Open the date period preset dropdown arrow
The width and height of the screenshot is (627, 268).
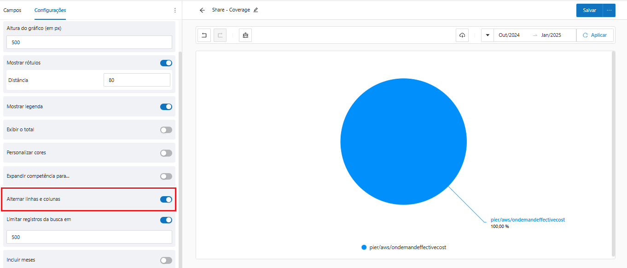[x=488, y=35]
